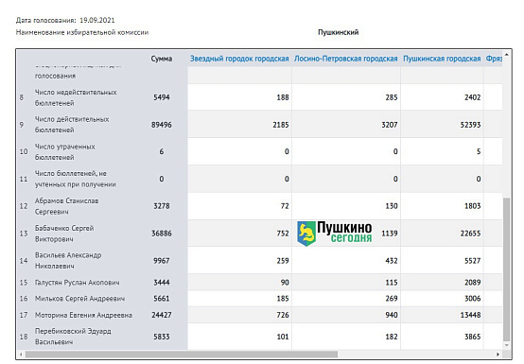Click the scroll right arrow of horizontal scrollbar
524x364 pixels.
pos(498,354)
